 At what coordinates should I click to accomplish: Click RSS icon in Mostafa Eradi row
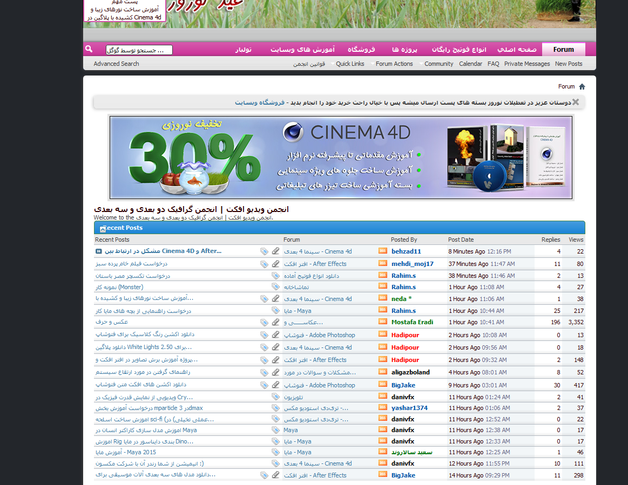click(x=382, y=322)
